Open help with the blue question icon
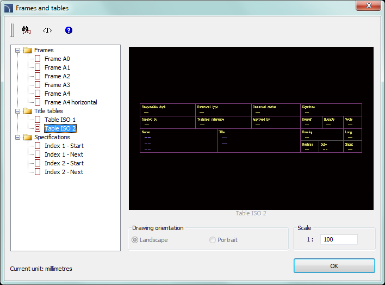385x285 pixels. [x=69, y=30]
